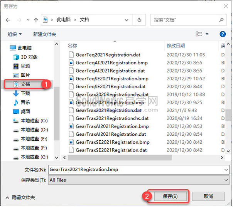Select 此电脑 in the address breadcrumb
Screen dimensions: 233x207
point(63,20)
